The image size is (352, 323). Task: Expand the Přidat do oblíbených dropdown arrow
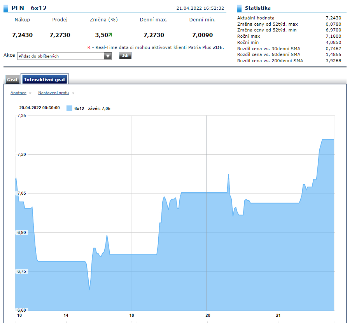108,56
